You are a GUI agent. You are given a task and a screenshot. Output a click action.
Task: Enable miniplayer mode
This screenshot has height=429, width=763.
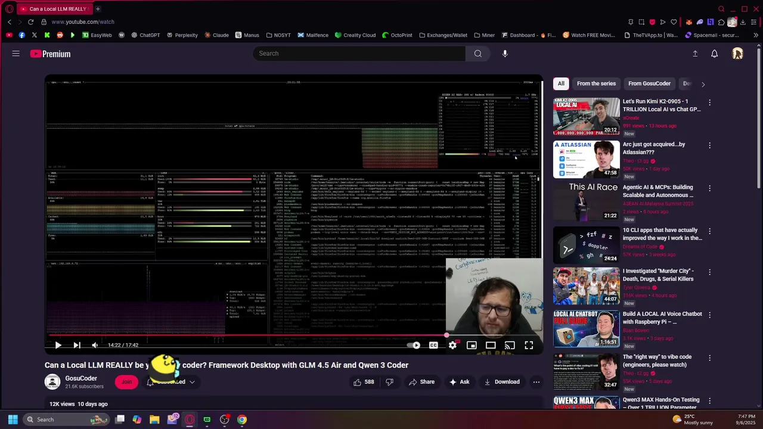coord(472,345)
